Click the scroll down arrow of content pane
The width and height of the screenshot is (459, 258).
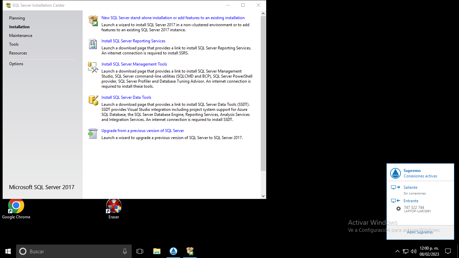click(x=263, y=196)
